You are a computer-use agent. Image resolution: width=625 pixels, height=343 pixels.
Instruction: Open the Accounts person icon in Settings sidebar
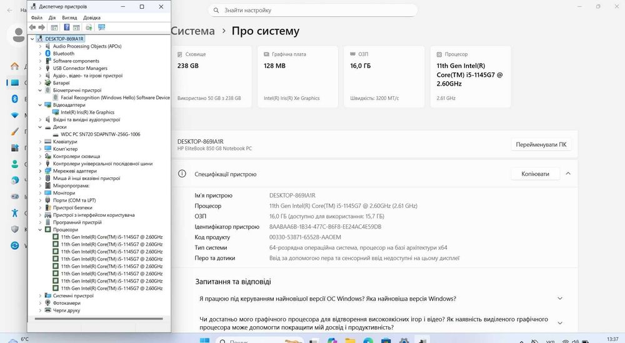tap(15, 164)
